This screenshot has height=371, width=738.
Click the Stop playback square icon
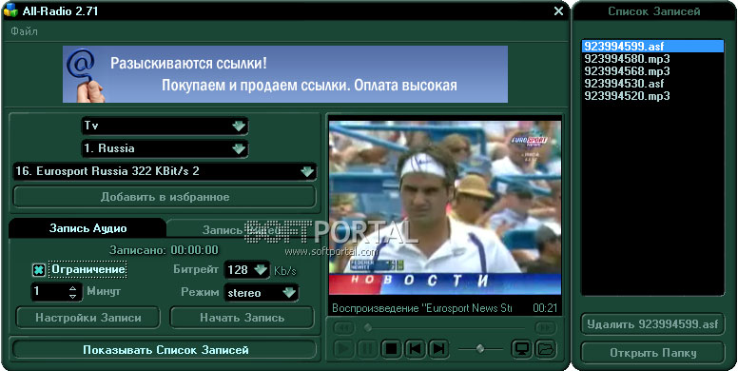coord(391,349)
